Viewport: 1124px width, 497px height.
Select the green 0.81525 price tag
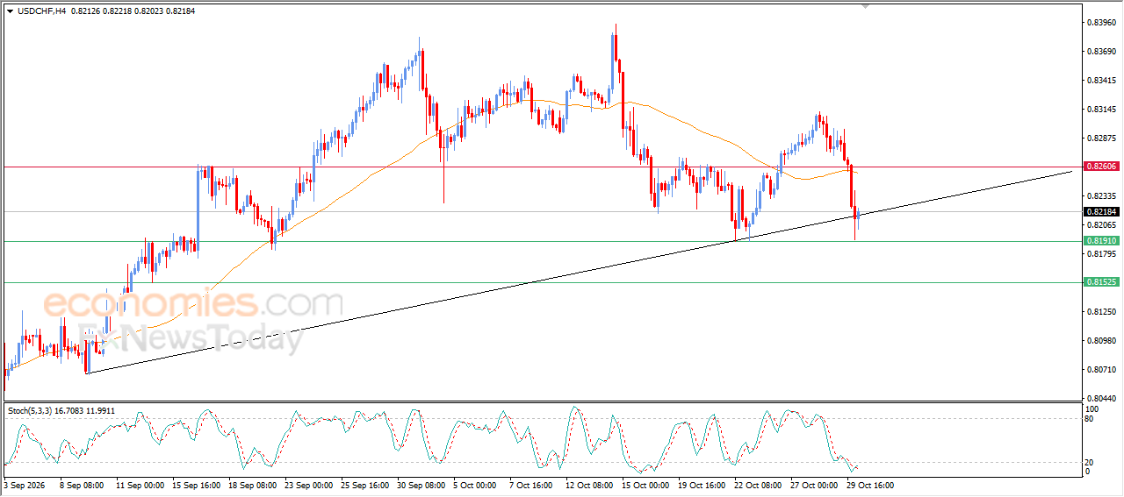point(1101,282)
